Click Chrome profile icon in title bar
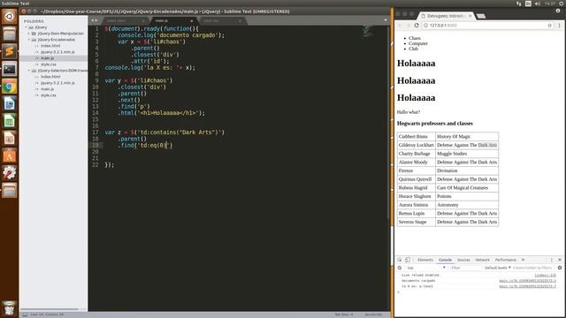The width and height of the screenshot is (566, 318). 558,11
